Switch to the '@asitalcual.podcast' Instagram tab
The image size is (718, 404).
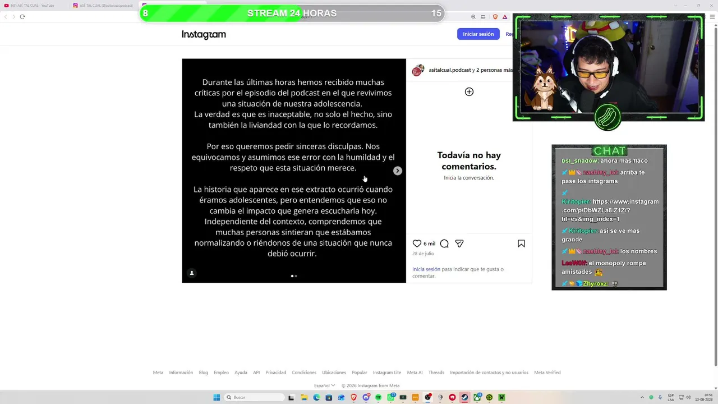click(104, 6)
